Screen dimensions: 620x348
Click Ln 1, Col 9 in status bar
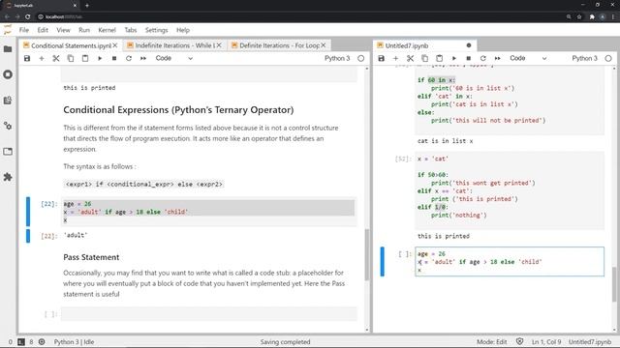[546, 342]
